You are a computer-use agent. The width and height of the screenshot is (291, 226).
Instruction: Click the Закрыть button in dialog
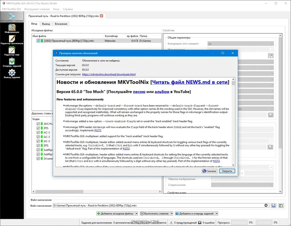coord(227,171)
